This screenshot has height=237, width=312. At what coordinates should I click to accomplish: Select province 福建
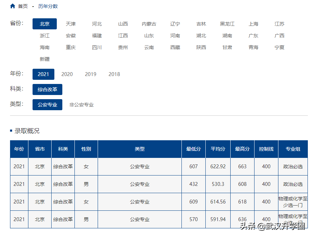[x=97, y=36]
